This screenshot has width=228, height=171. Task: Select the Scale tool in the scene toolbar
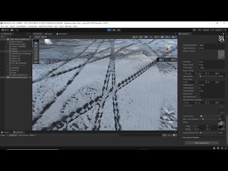tap(36, 53)
